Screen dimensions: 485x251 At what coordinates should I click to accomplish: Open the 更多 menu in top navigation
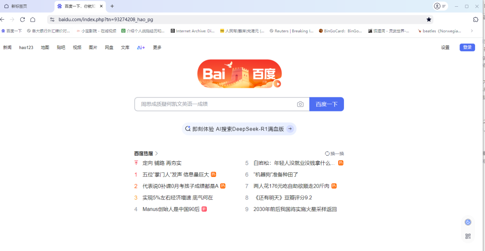157,48
